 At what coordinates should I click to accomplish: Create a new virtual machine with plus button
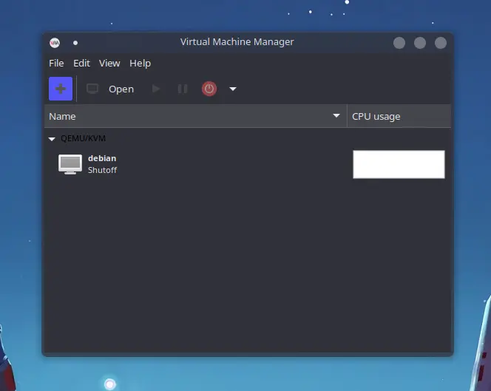[x=61, y=89]
